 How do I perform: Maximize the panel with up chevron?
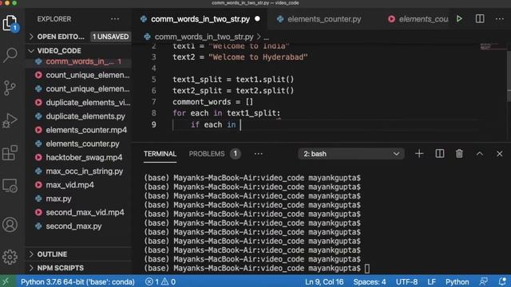coord(479,154)
